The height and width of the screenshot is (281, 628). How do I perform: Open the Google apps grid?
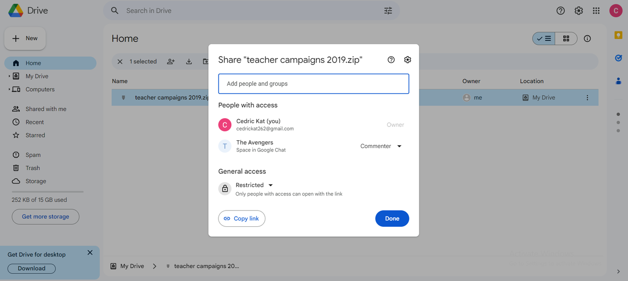596,10
